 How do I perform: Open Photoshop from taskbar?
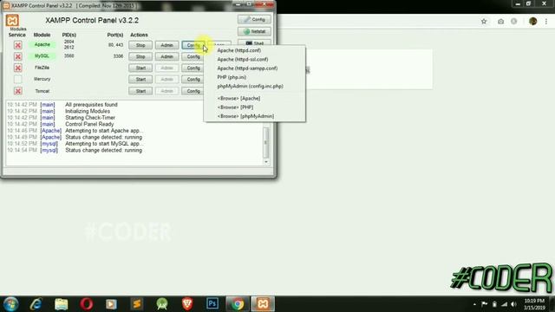(212, 304)
